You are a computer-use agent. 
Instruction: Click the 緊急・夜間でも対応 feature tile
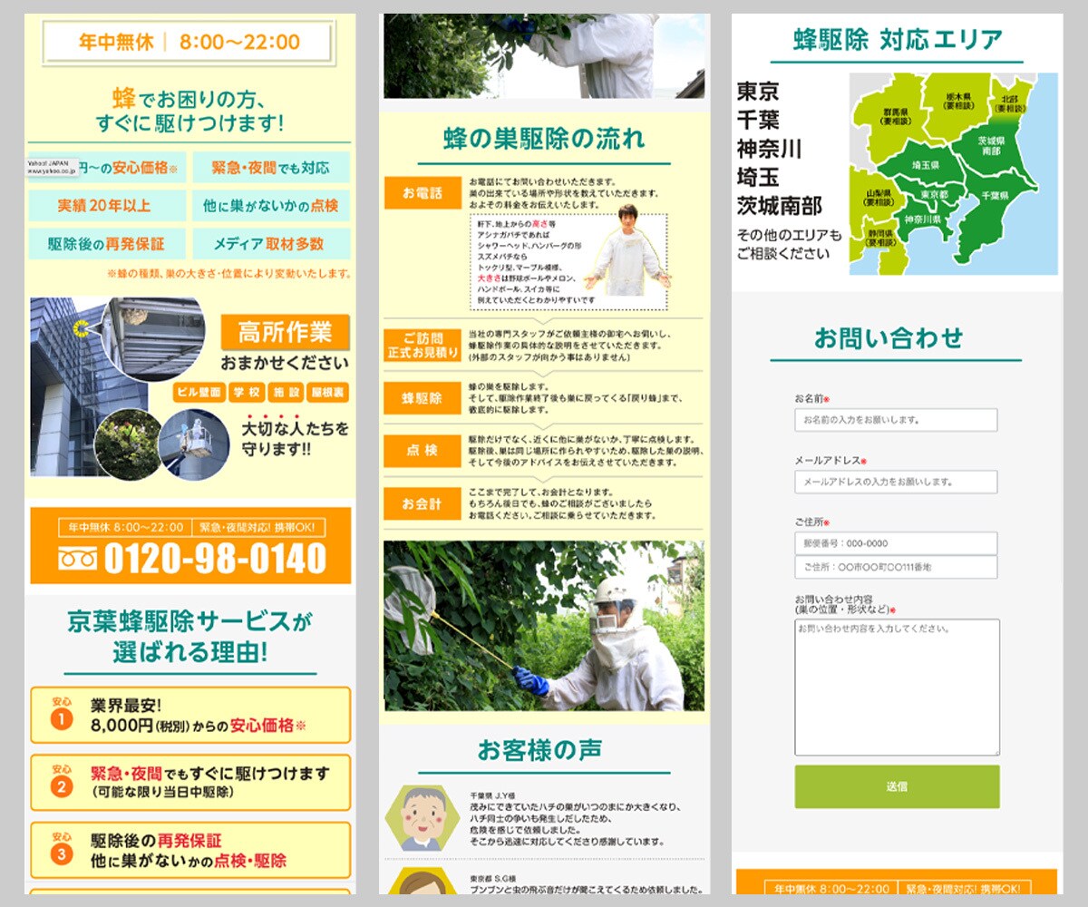pyautogui.click(x=271, y=168)
